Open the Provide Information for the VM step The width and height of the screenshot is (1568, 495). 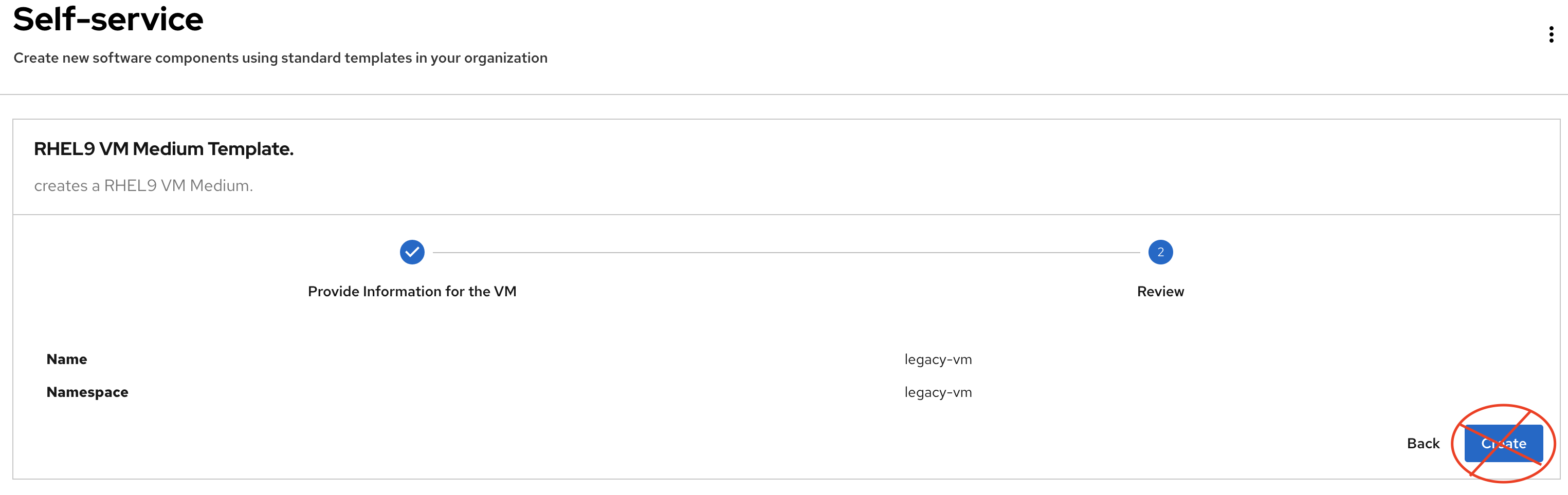point(412,291)
